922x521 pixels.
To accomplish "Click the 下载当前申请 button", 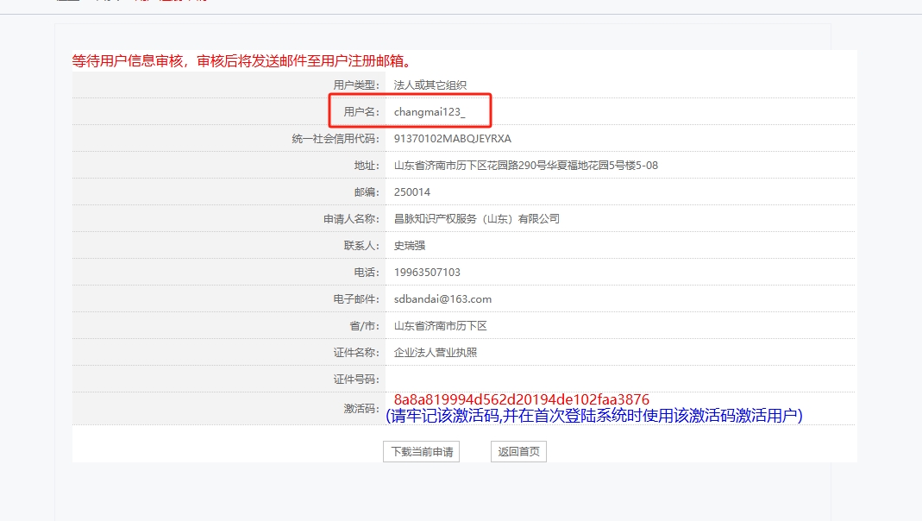I will pyautogui.click(x=421, y=451).
